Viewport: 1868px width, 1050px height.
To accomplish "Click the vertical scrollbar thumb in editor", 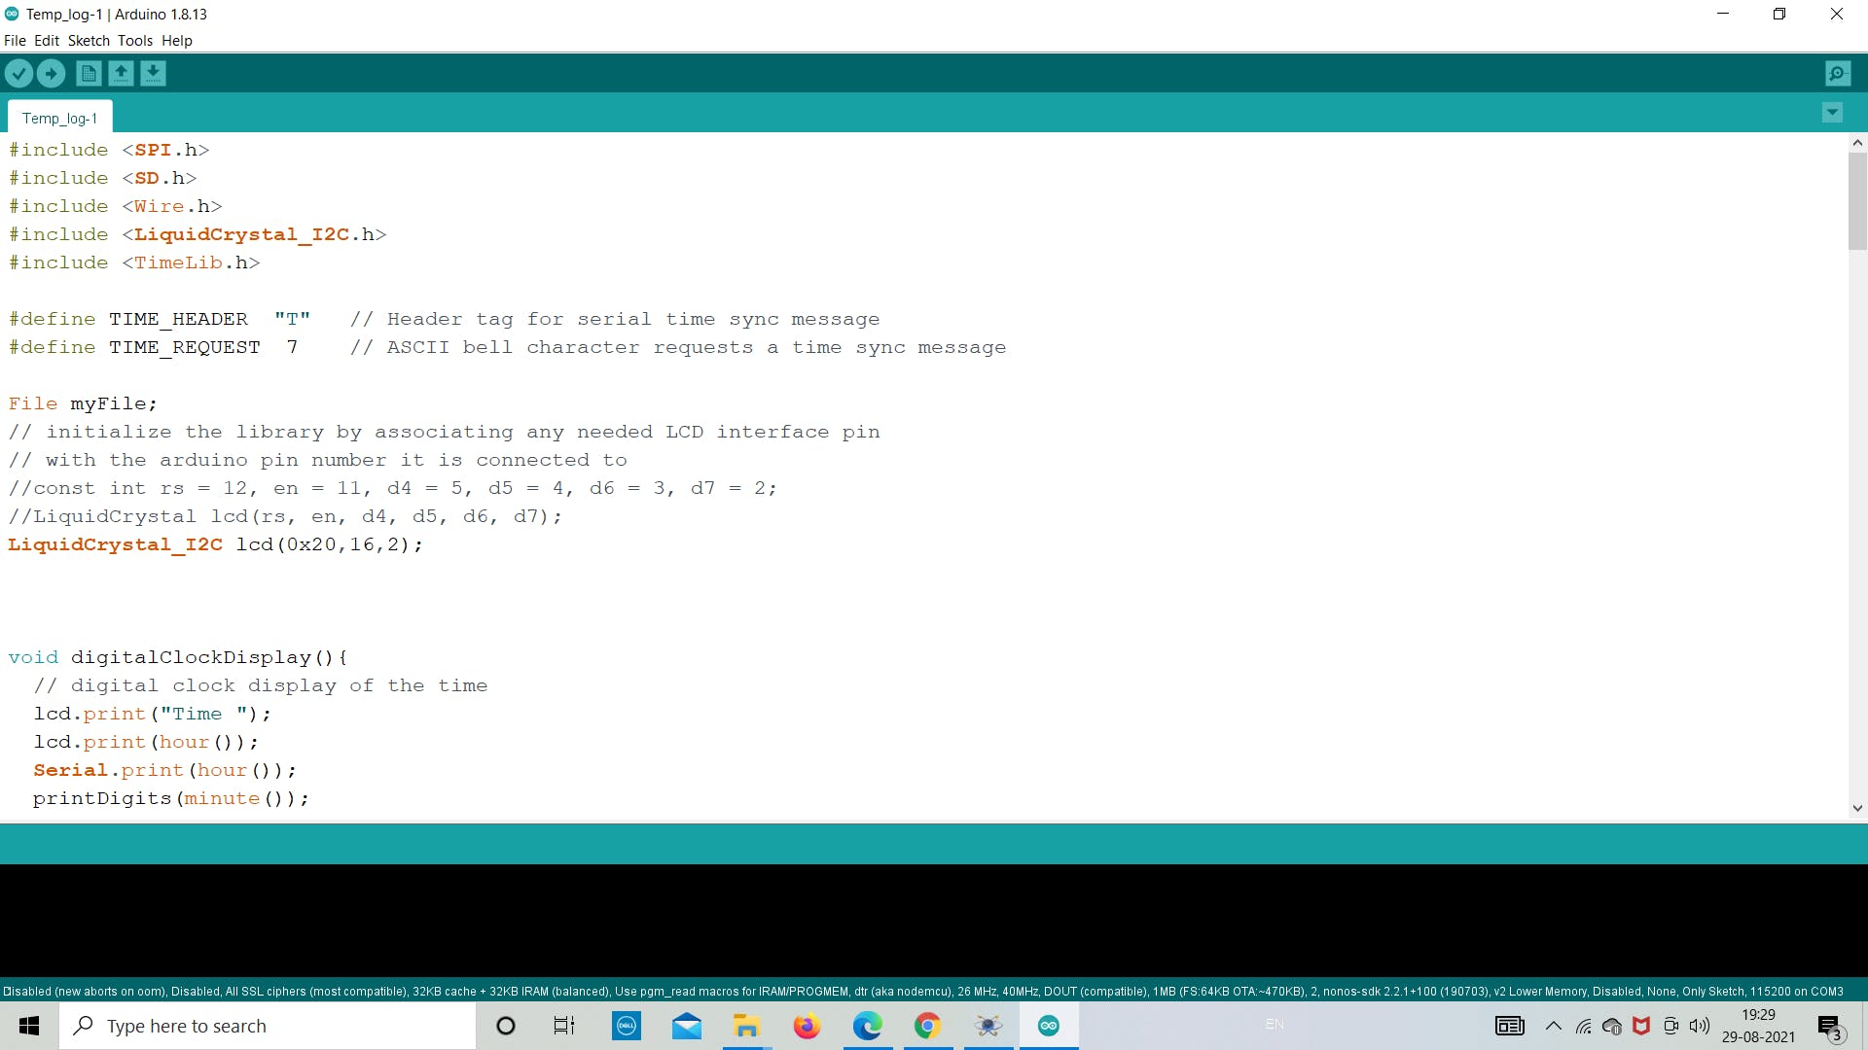I will click(1857, 201).
